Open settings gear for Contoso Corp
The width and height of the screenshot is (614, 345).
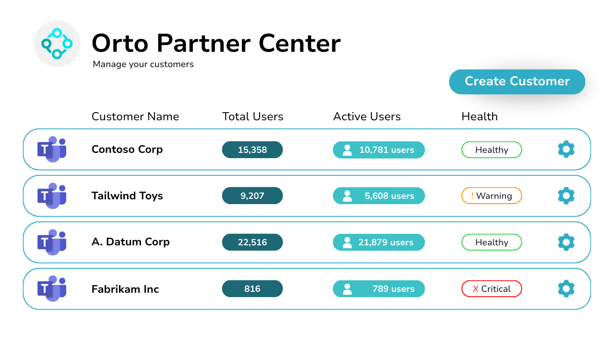pos(566,149)
